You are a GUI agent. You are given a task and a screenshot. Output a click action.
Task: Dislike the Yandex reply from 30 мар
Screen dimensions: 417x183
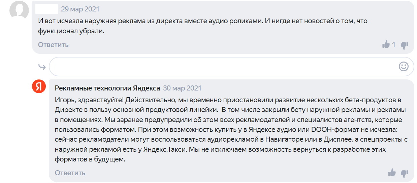[x=404, y=173]
